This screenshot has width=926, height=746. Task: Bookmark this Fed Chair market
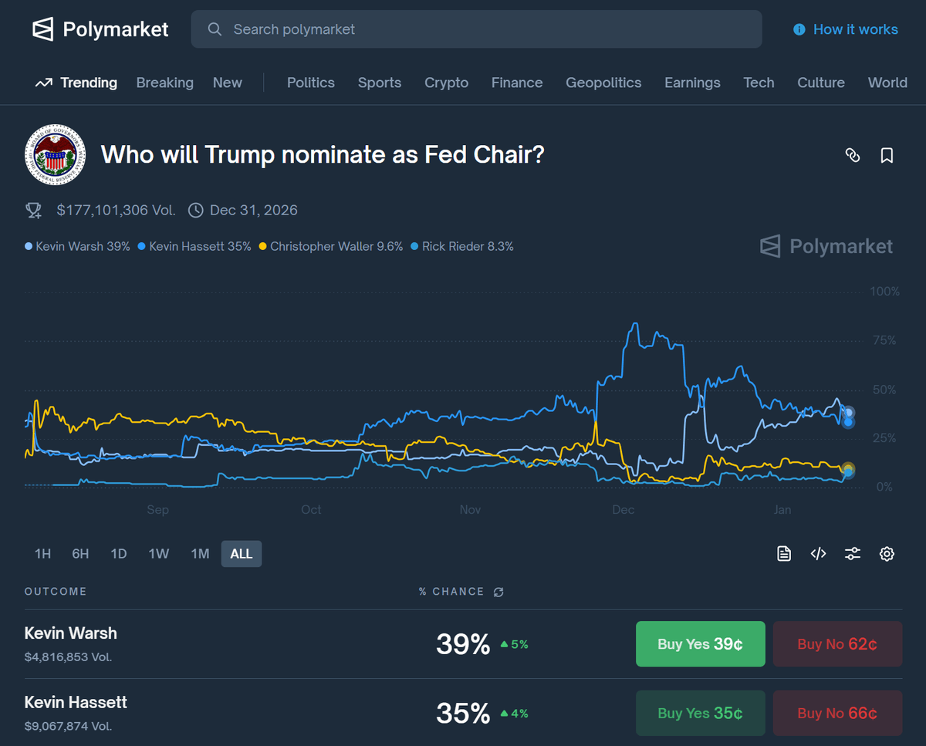887,155
